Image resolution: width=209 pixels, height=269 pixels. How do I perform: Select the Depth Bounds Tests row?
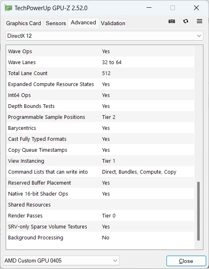100,106
